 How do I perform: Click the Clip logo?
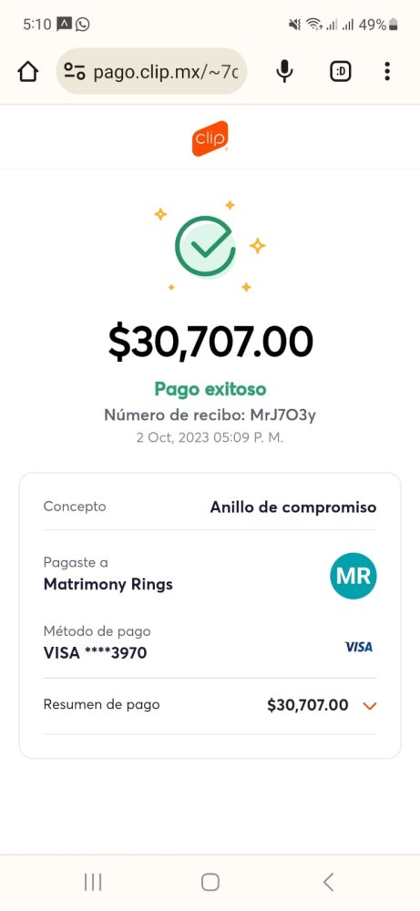210,138
